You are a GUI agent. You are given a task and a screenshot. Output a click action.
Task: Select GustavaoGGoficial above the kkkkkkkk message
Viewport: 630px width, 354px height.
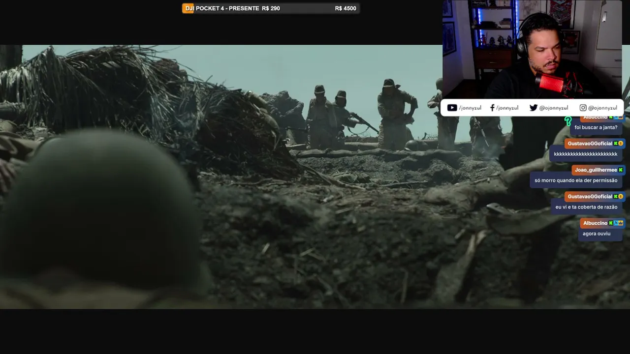(x=590, y=144)
